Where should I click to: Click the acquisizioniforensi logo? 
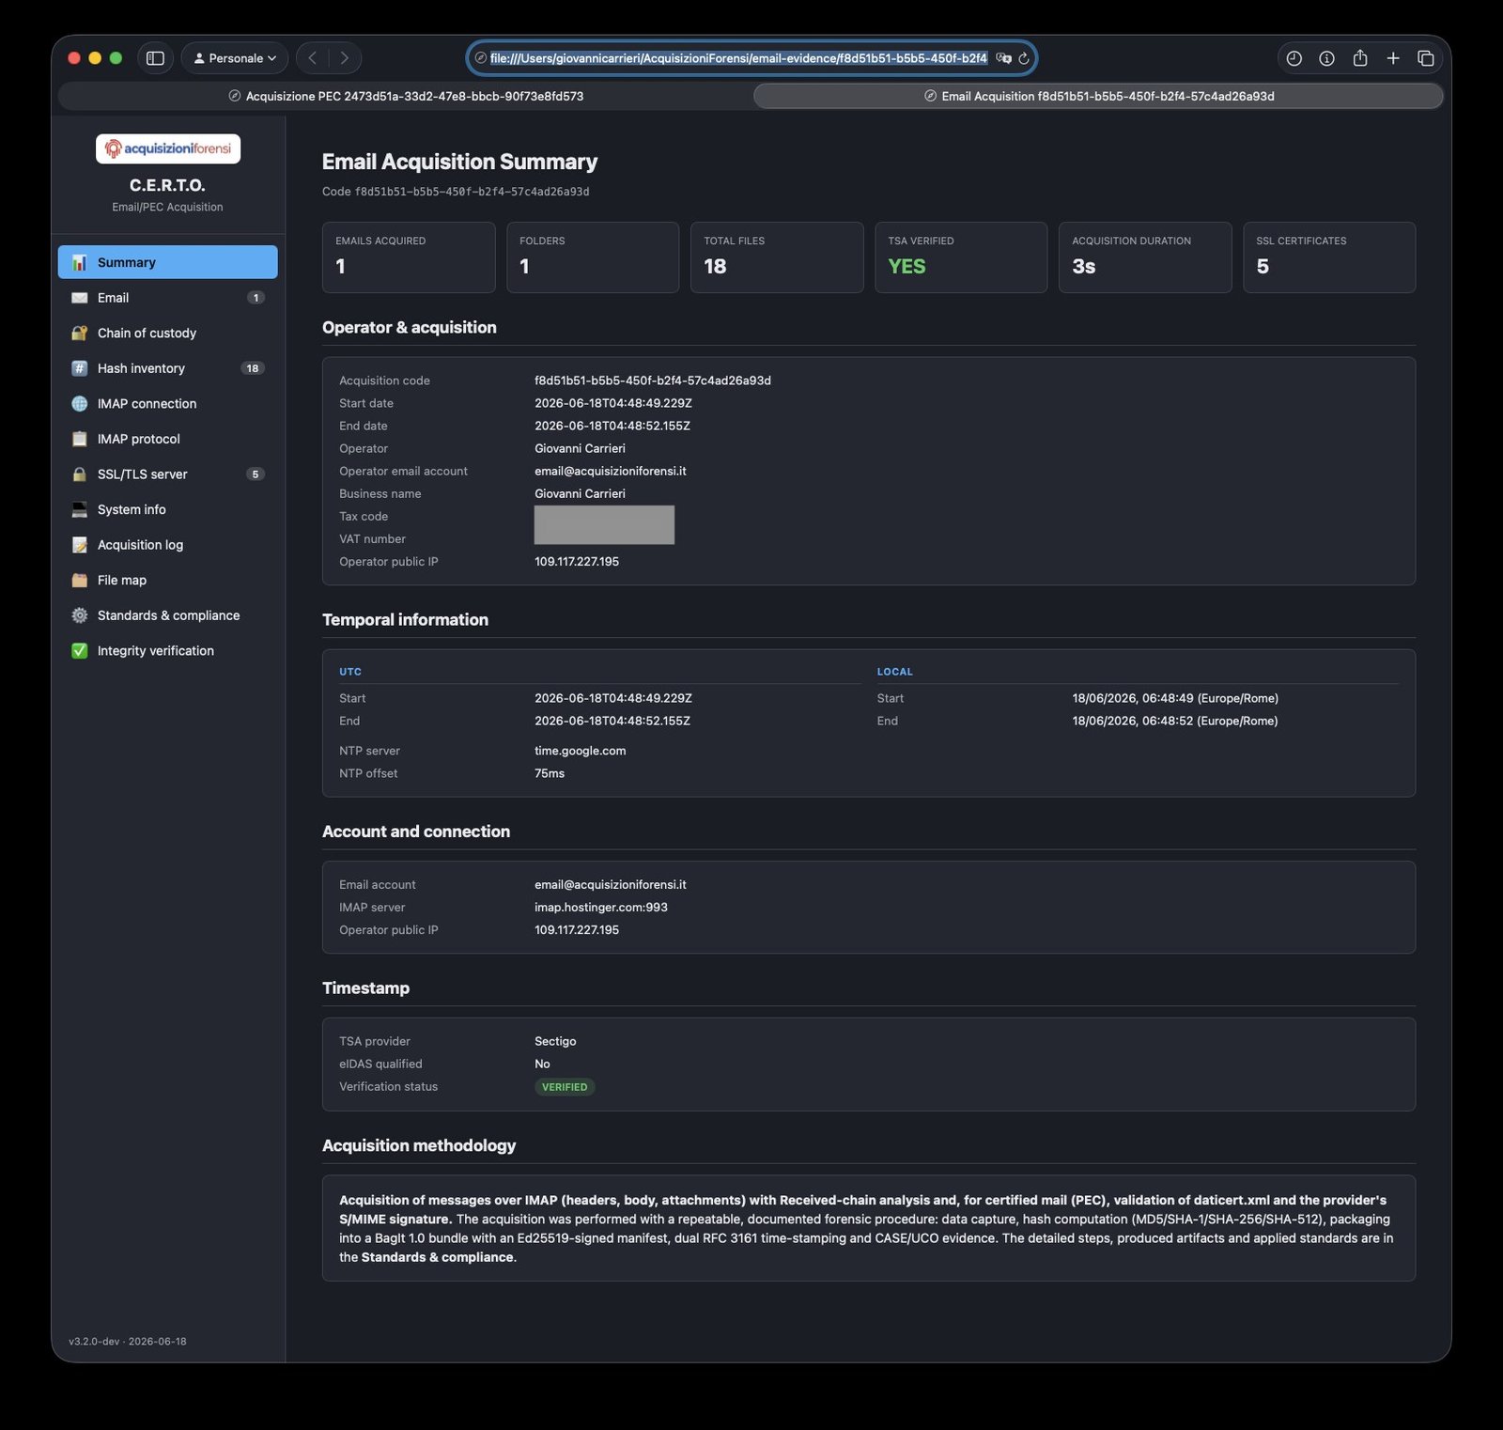(x=168, y=148)
